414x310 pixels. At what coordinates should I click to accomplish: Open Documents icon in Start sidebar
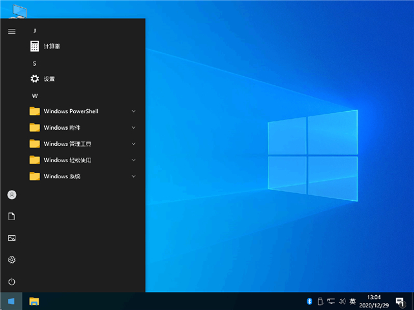12,216
